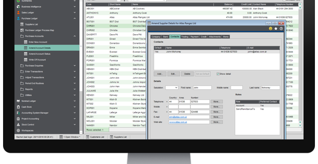318x164 pixels.
Task: Click the Add... contact button
Action: click(x=160, y=74)
